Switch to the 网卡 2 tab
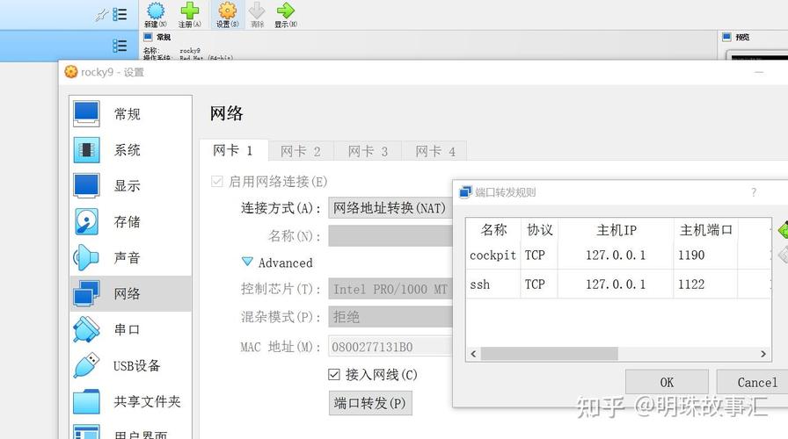This screenshot has width=788, height=439. tap(301, 151)
